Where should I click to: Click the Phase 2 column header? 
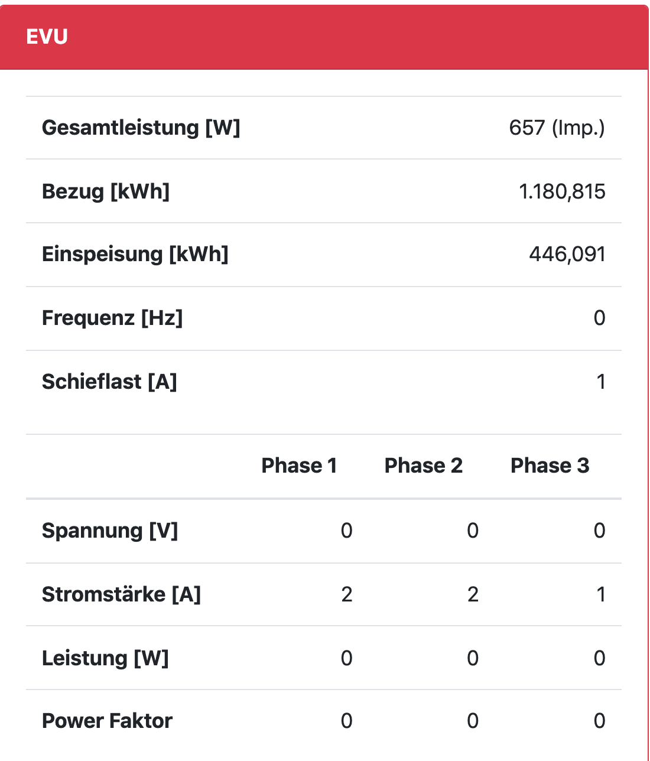pyautogui.click(x=423, y=466)
